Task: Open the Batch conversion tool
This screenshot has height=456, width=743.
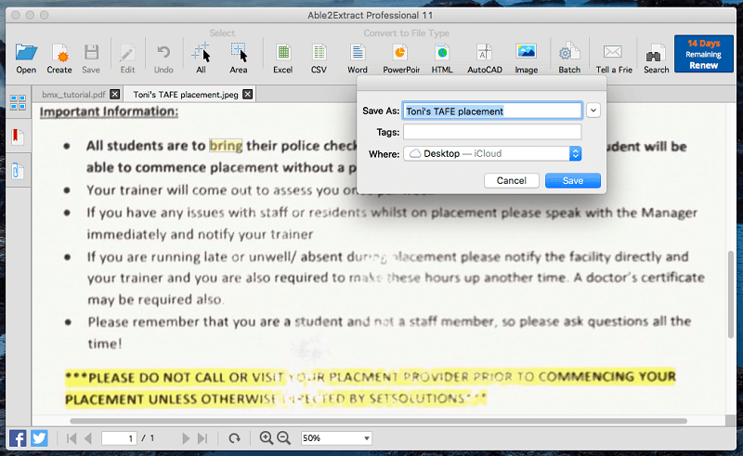Action: pyautogui.click(x=569, y=59)
